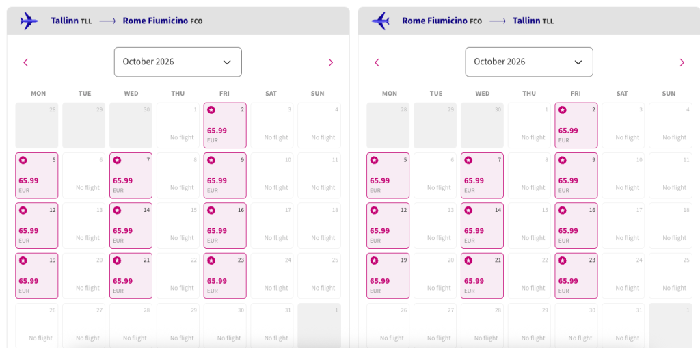Choose October 21 return flight from Rome

[482, 276]
